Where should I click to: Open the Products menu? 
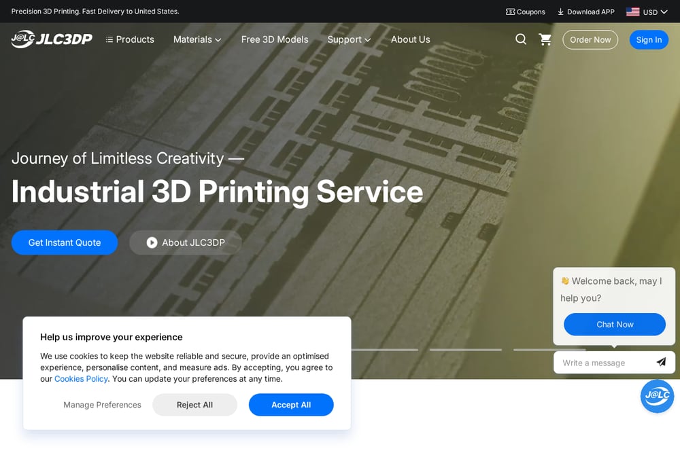point(130,39)
